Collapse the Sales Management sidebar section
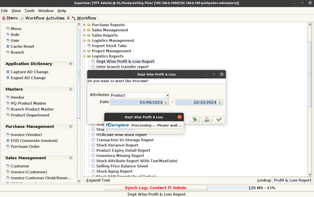314x197 pixels. click(x=71, y=158)
